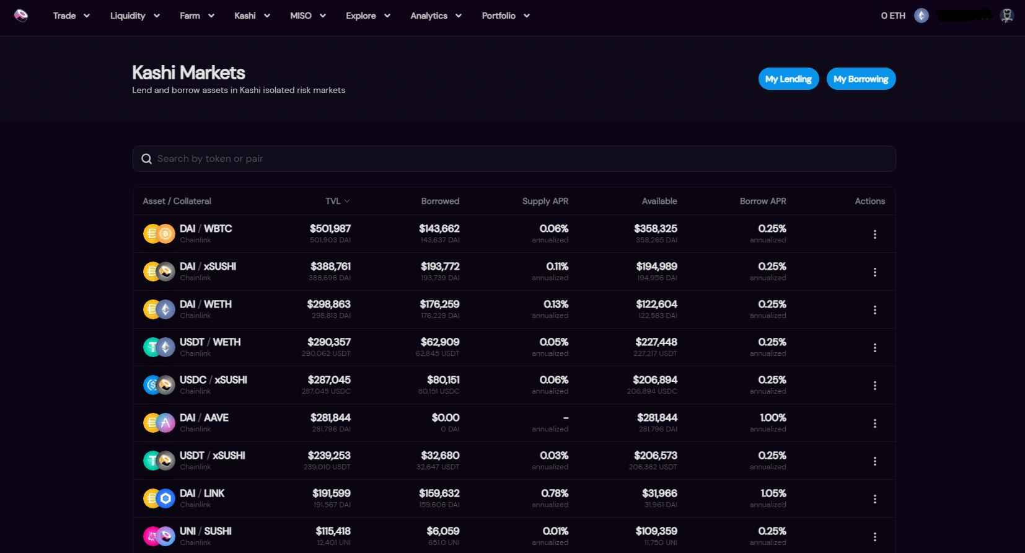
Task: Open the wallet avatar icon
Action: pyautogui.click(x=1007, y=15)
